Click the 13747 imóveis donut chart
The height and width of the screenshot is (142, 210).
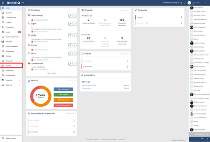(41, 96)
